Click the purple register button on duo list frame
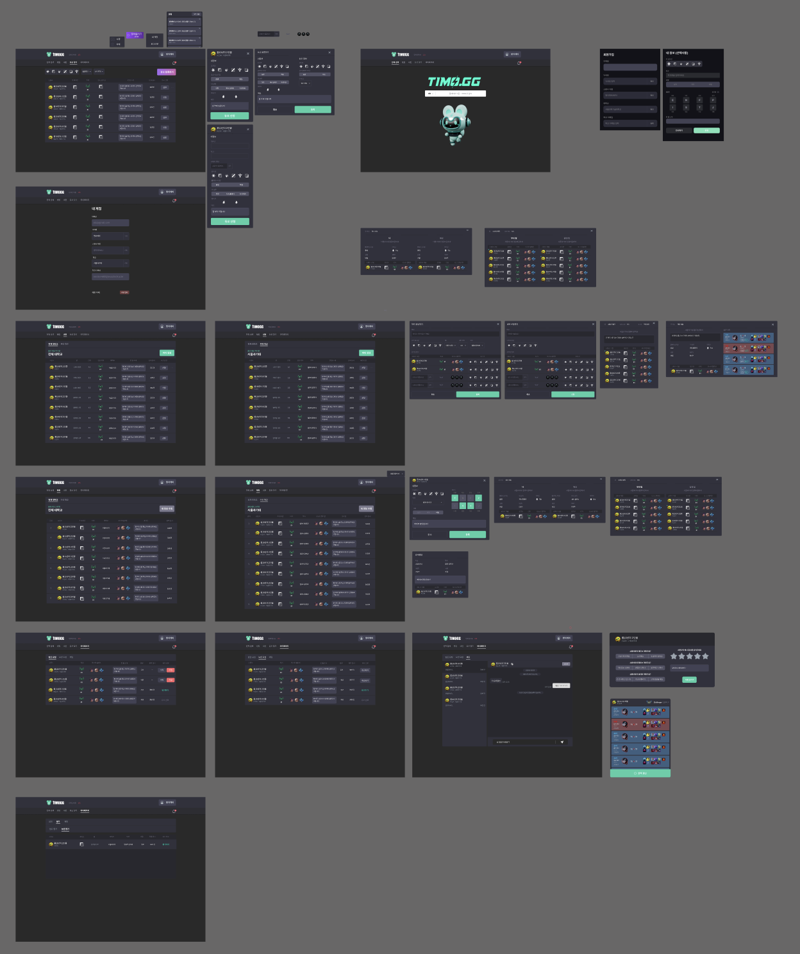This screenshot has height=954, width=800. 167,72
